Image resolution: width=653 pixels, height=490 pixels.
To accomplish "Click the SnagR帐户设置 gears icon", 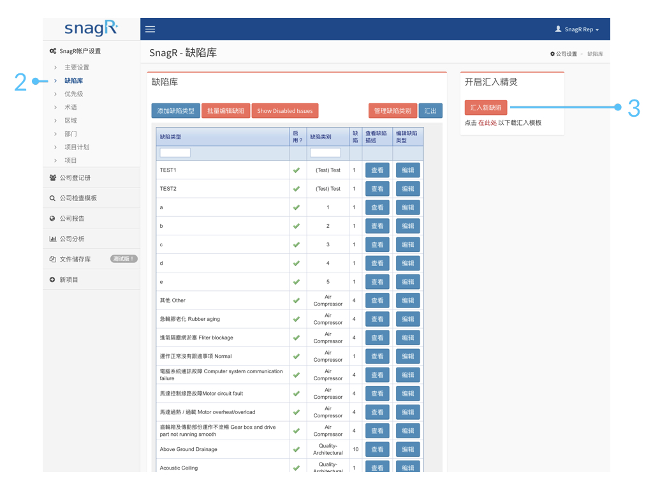I will 53,51.
